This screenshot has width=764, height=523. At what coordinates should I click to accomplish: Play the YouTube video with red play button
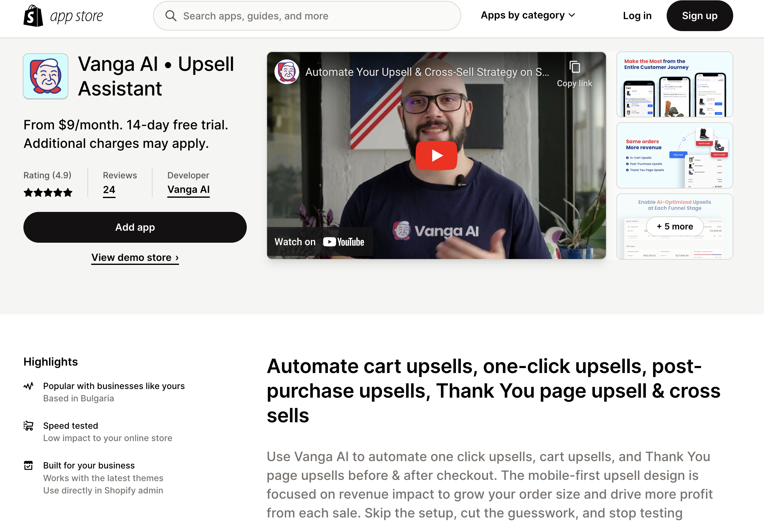point(436,156)
